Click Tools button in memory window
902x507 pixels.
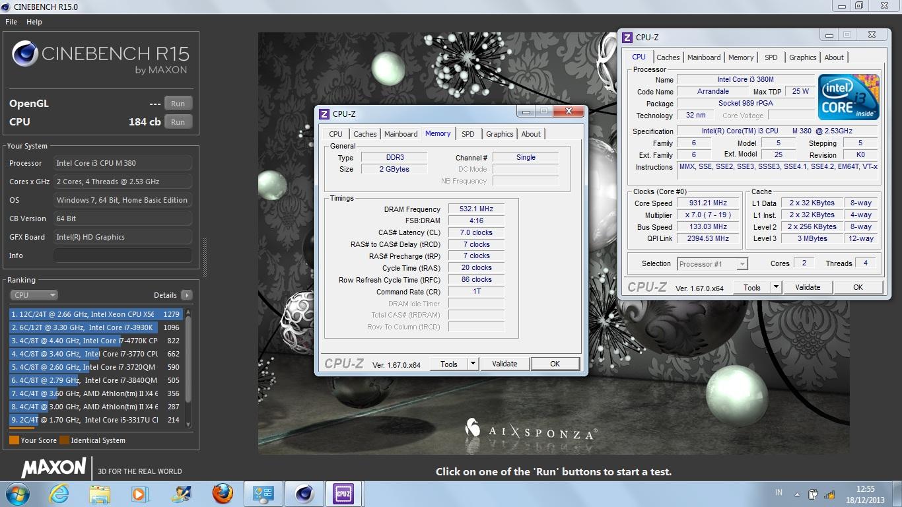click(x=449, y=364)
